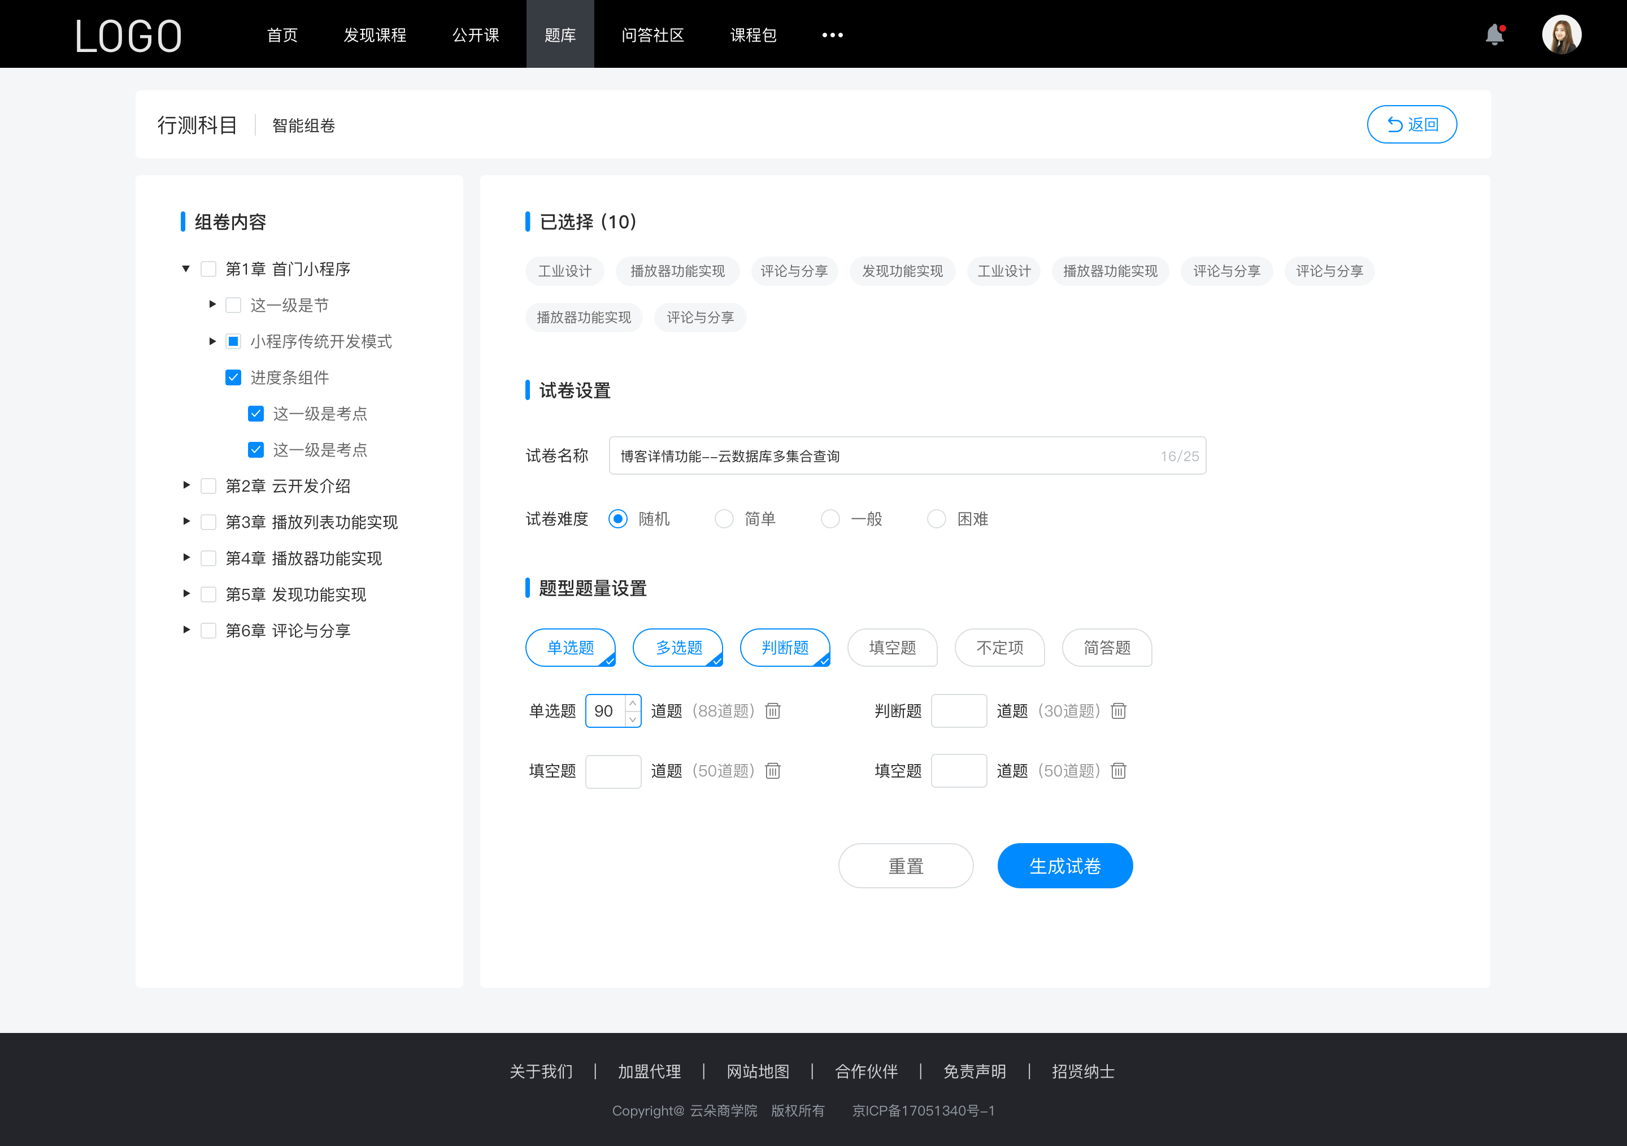Screen dimensions: 1627x1146
Task: Click the 判断题 topic type icon
Action: click(786, 646)
